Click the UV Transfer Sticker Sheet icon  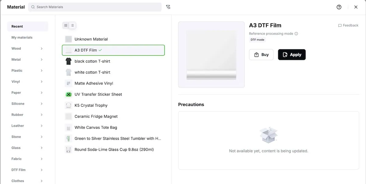point(68,94)
